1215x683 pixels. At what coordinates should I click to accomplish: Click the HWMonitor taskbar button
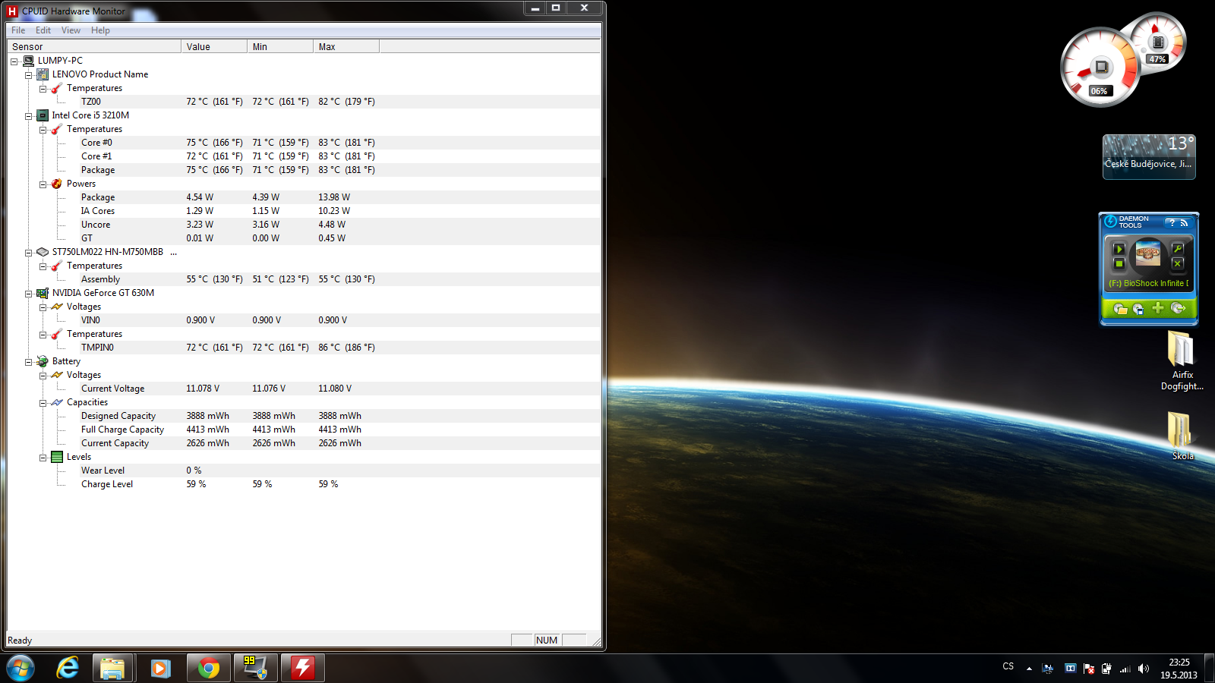click(256, 669)
